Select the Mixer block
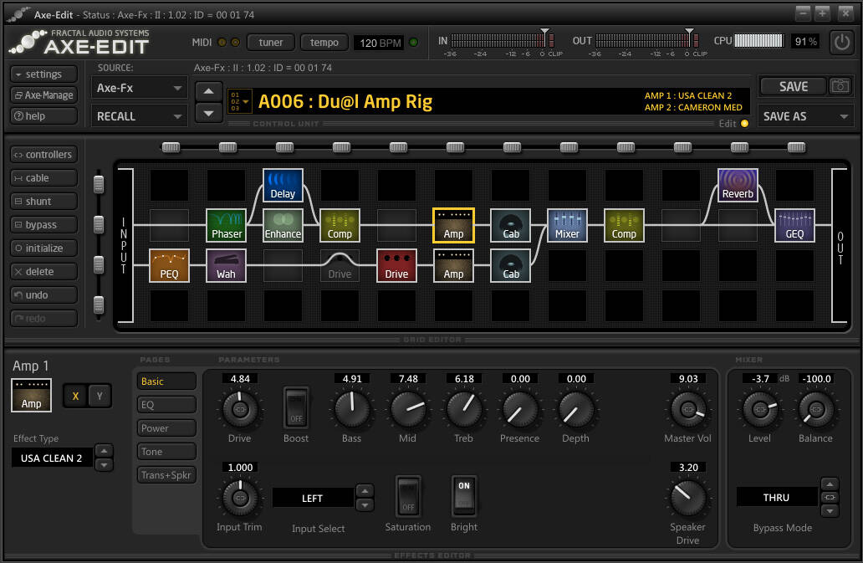 point(568,225)
